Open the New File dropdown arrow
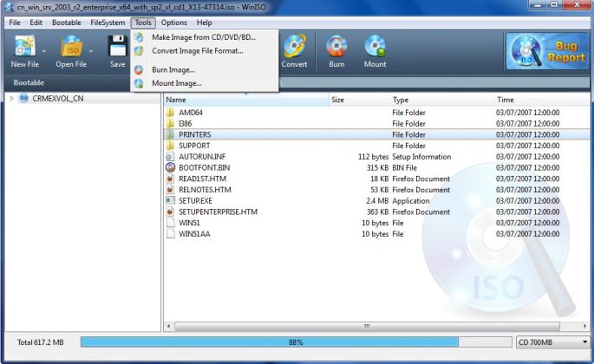Image resolution: width=594 pixels, height=364 pixels. (44, 51)
